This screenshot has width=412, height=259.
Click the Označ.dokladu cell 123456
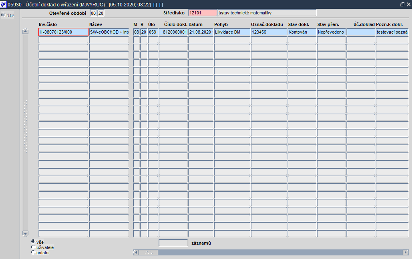click(x=269, y=32)
